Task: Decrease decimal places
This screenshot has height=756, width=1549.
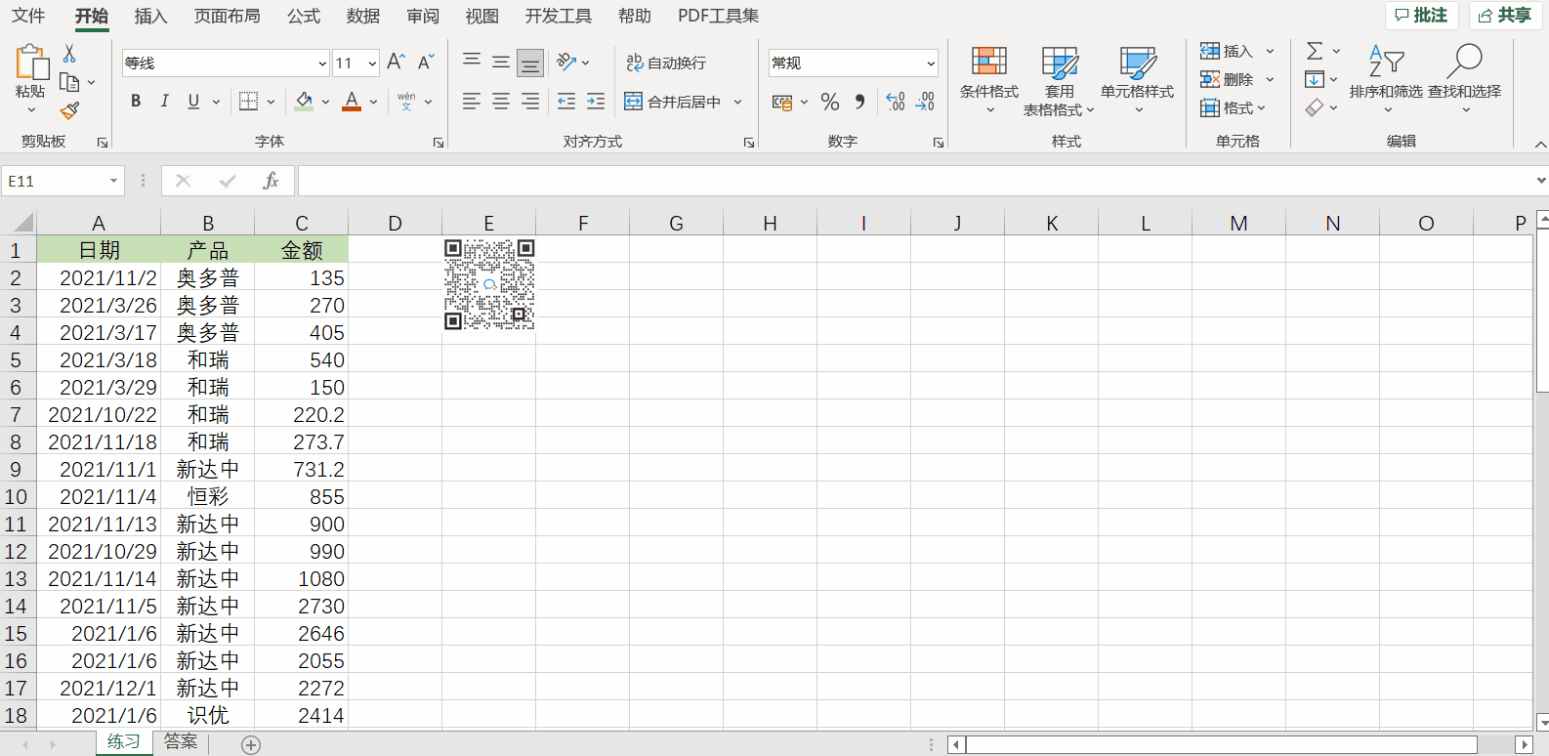Action: point(925,102)
